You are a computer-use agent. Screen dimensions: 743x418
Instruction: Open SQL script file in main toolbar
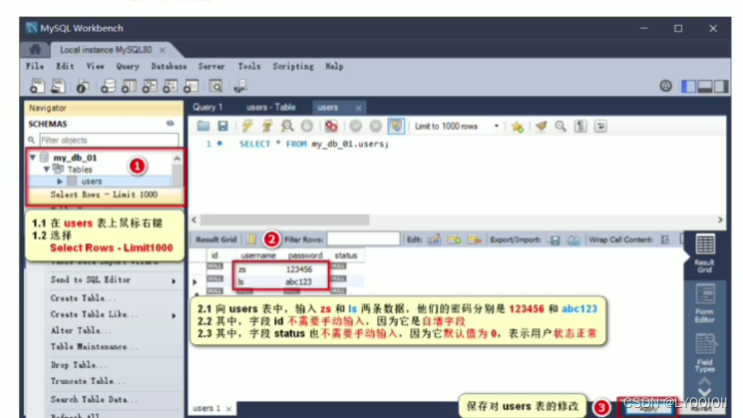pos(58,86)
